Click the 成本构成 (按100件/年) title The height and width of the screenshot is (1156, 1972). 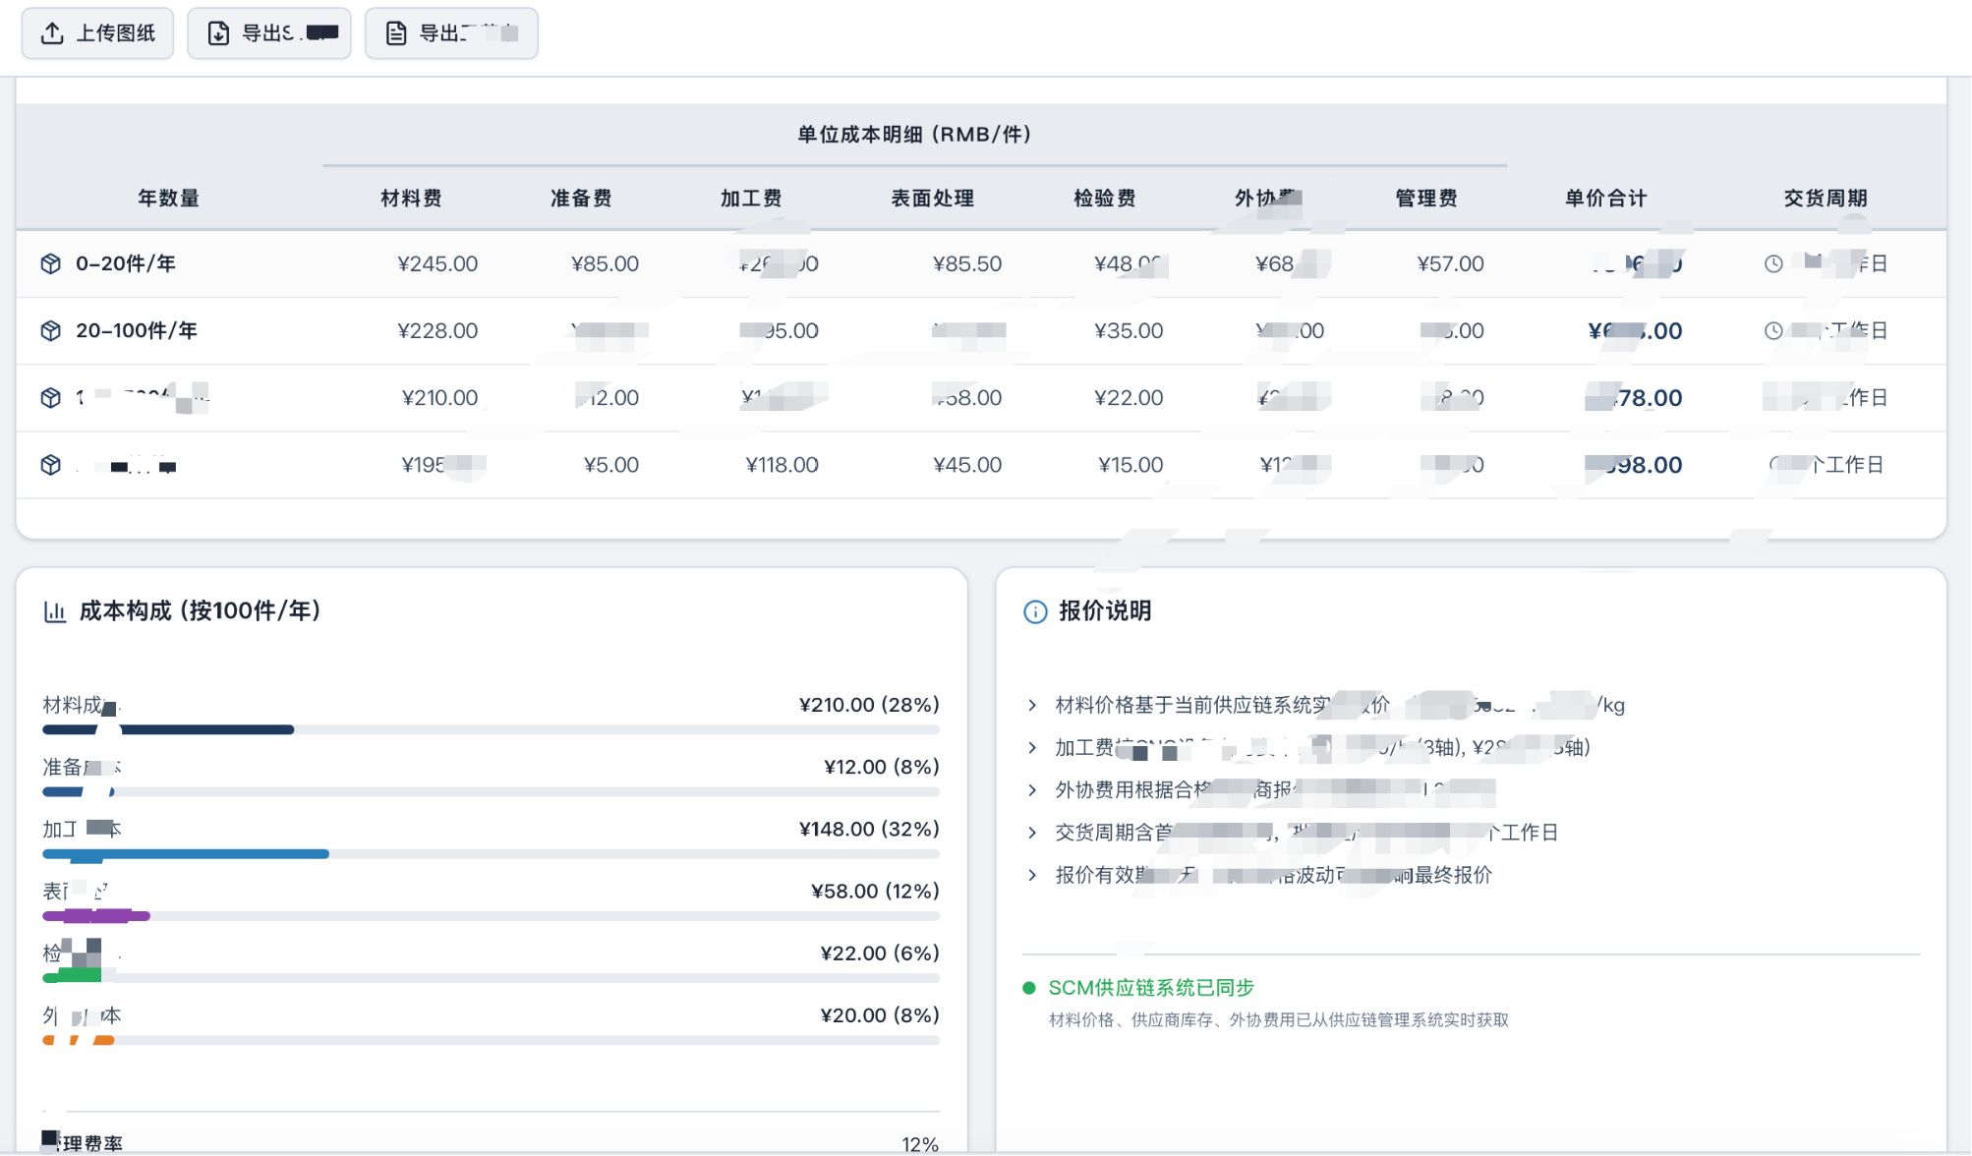tap(201, 611)
